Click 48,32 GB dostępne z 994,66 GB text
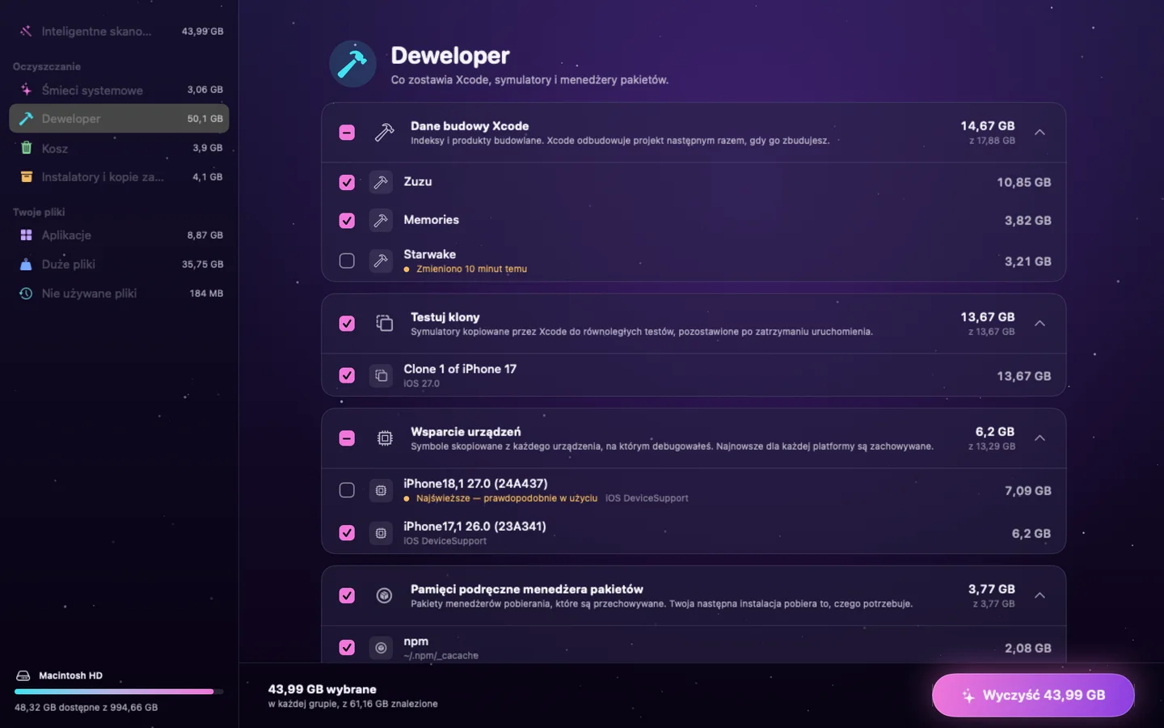1164x728 pixels. pos(86,708)
